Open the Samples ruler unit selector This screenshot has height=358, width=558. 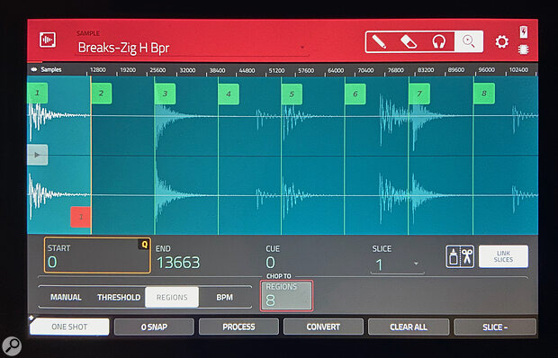(x=47, y=69)
